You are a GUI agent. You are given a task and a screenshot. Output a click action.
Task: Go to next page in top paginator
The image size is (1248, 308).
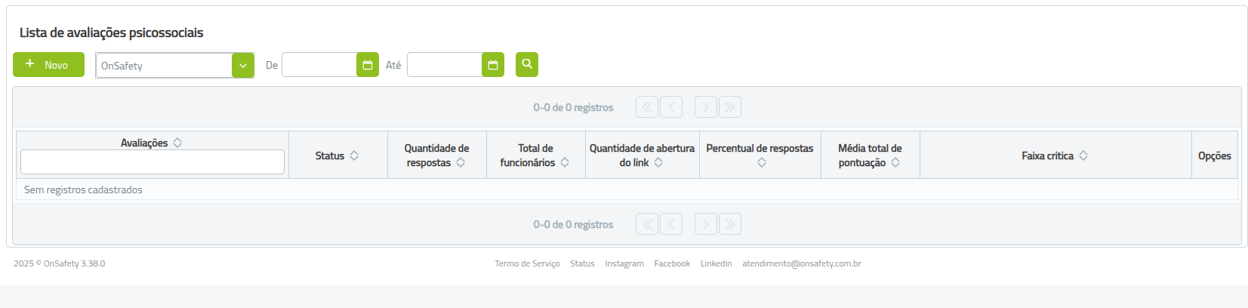coord(706,107)
